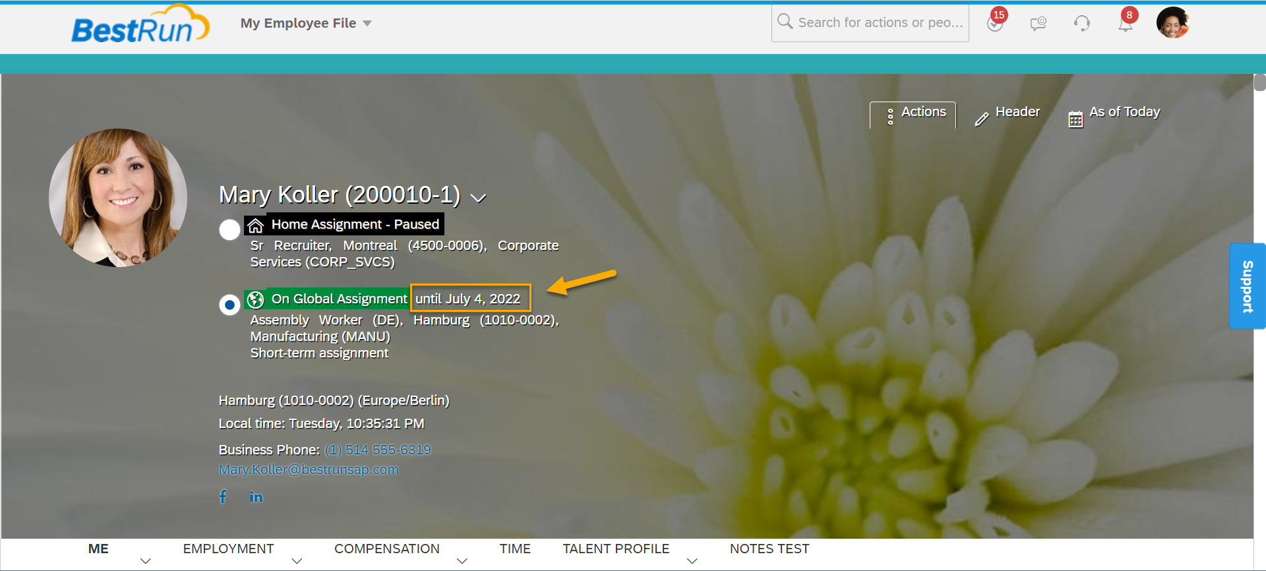Image resolution: width=1266 pixels, height=571 pixels.
Task: Click the Home Assignment house icon
Action: pyautogui.click(x=256, y=225)
